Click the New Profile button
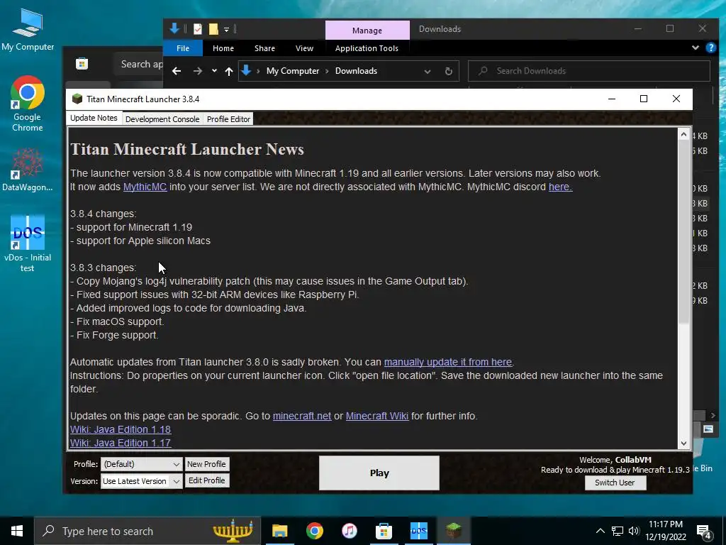 coord(206,464)
